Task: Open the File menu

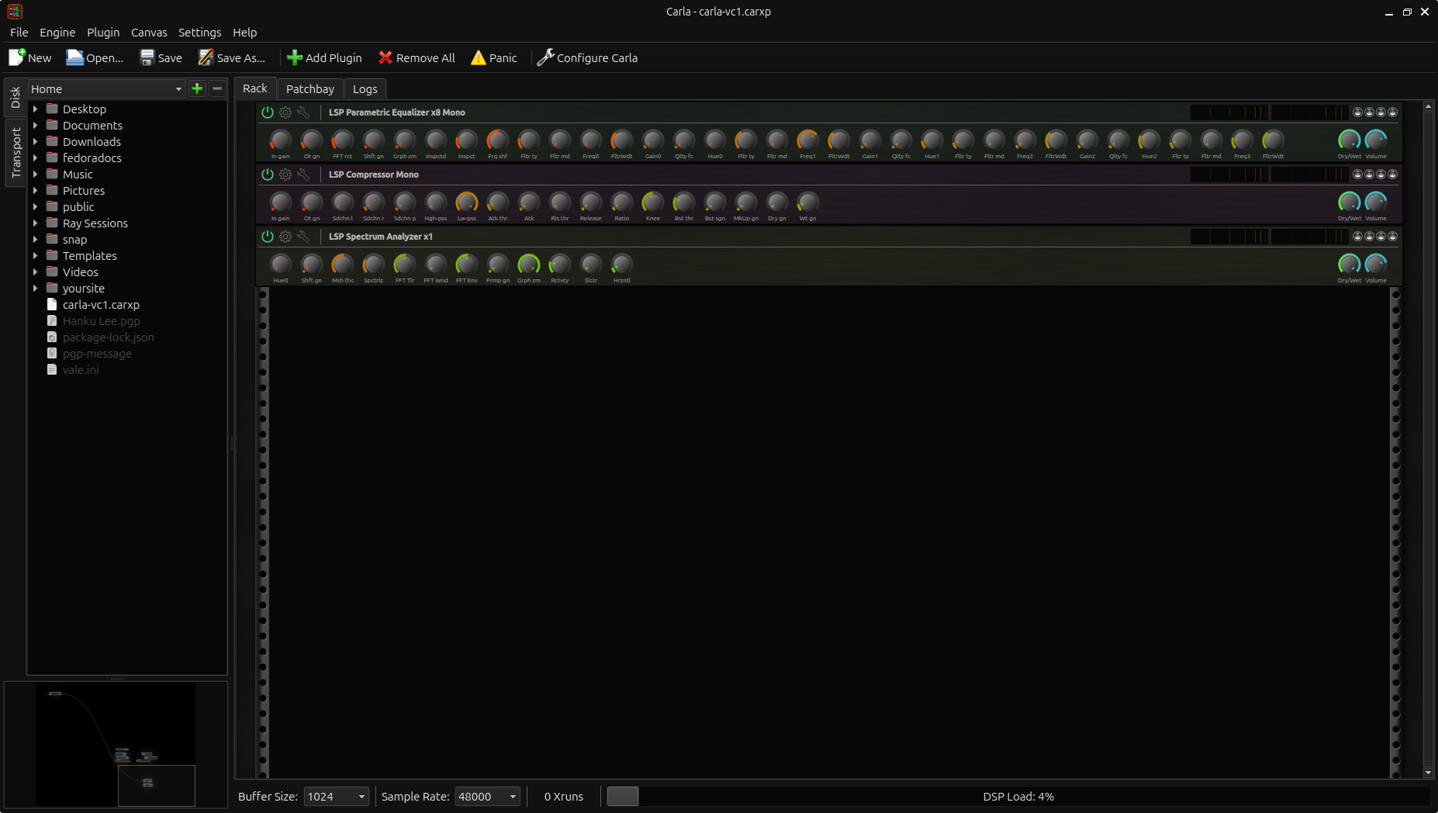Action: 19,33
